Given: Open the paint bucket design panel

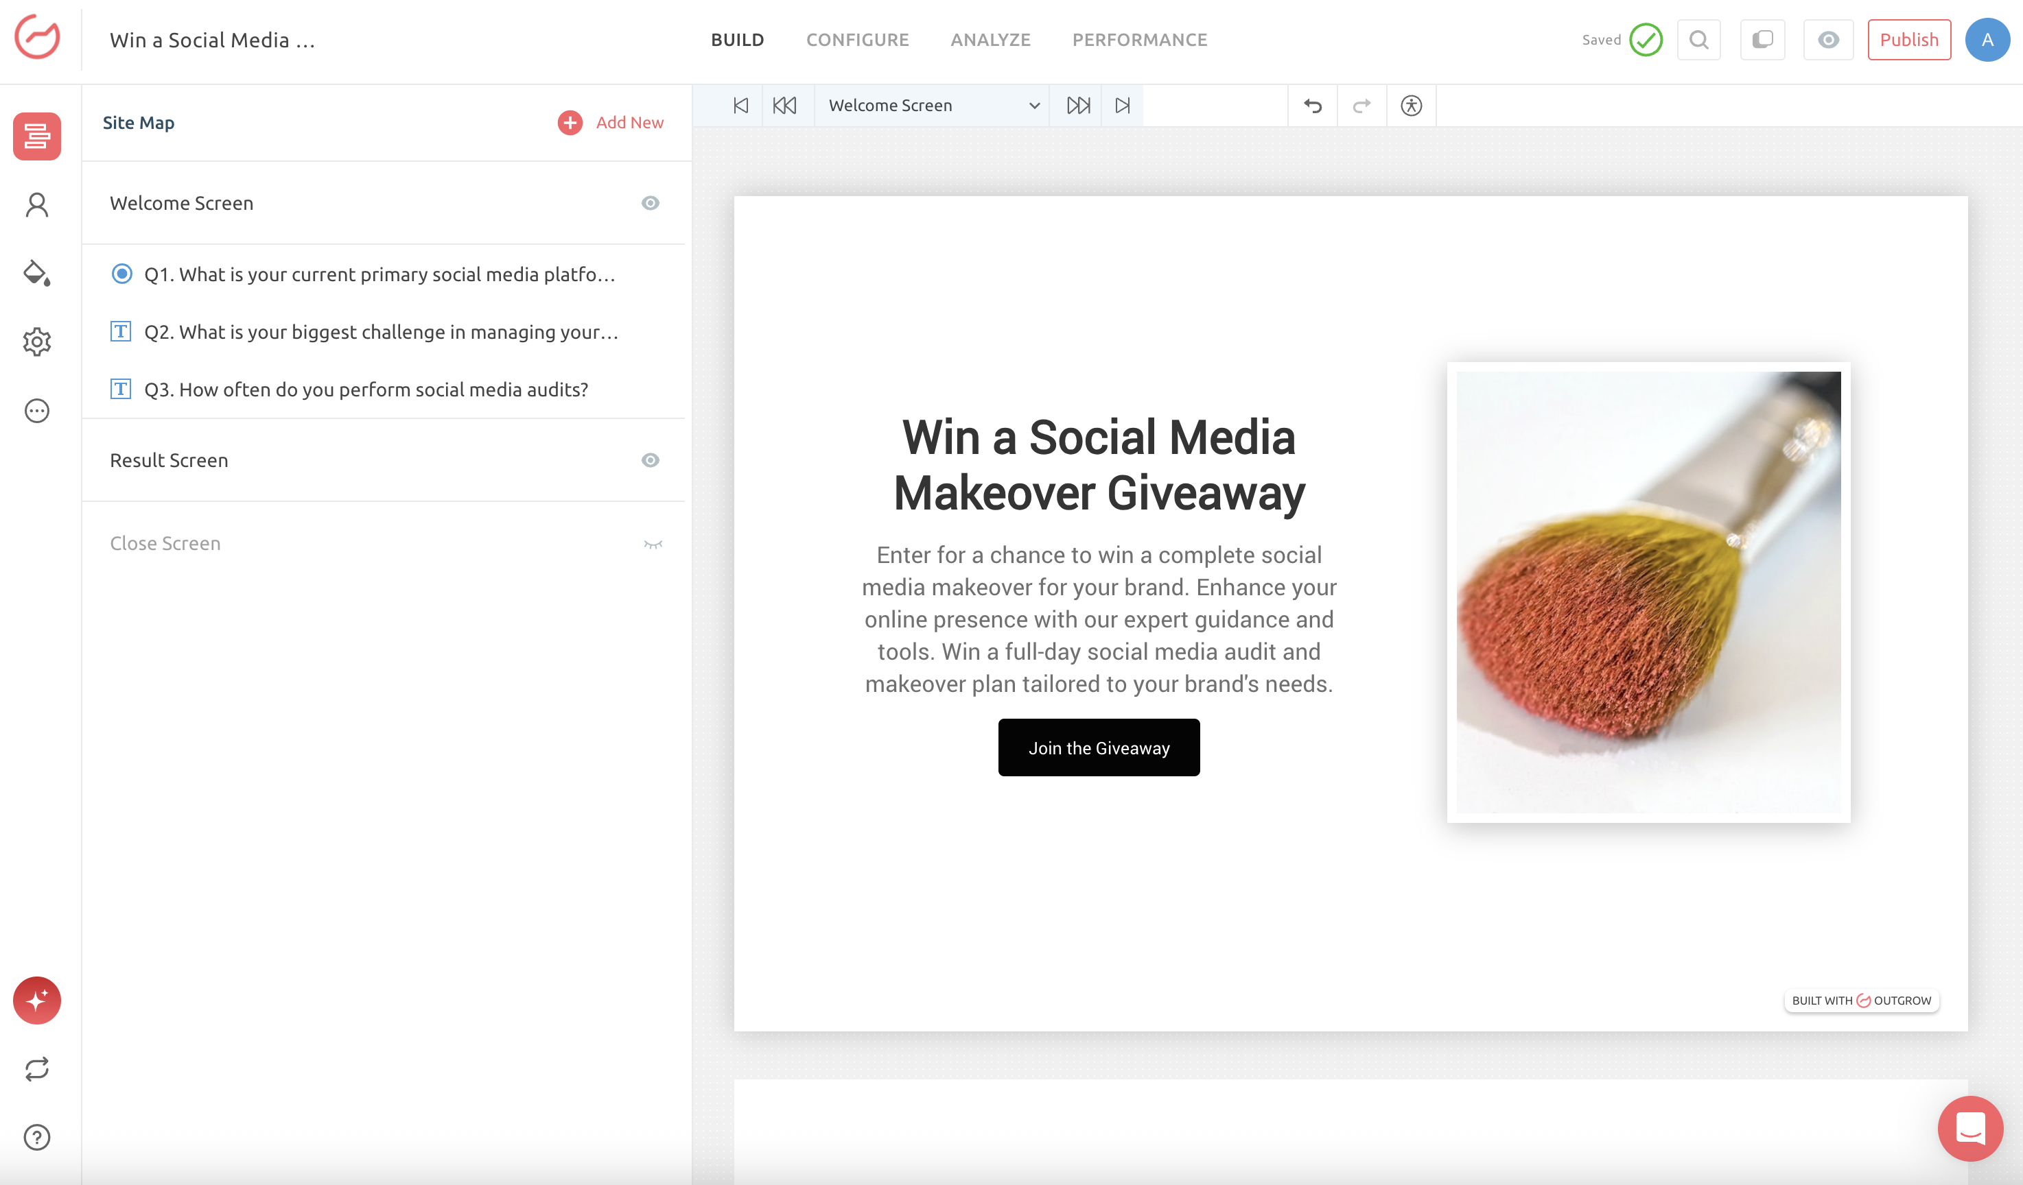Looking at the screenshot, I should click(37, 274).
